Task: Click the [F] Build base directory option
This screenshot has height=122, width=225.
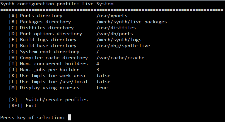Action: pos(42,46)
